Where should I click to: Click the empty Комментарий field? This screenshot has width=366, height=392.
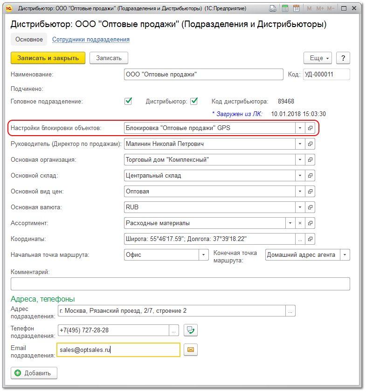pos(180,284)
